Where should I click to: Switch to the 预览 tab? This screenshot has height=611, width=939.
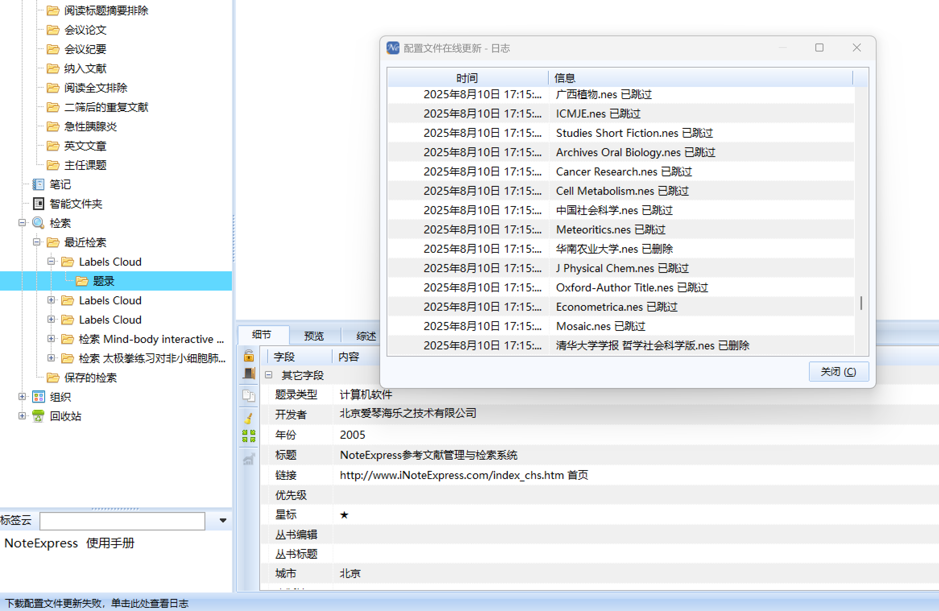314,336
